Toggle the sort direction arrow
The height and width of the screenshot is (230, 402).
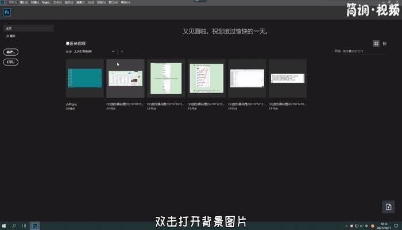[122, 52]
